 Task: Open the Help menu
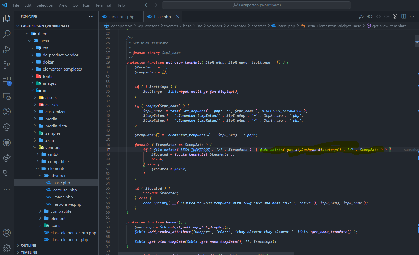click(120, 5)
